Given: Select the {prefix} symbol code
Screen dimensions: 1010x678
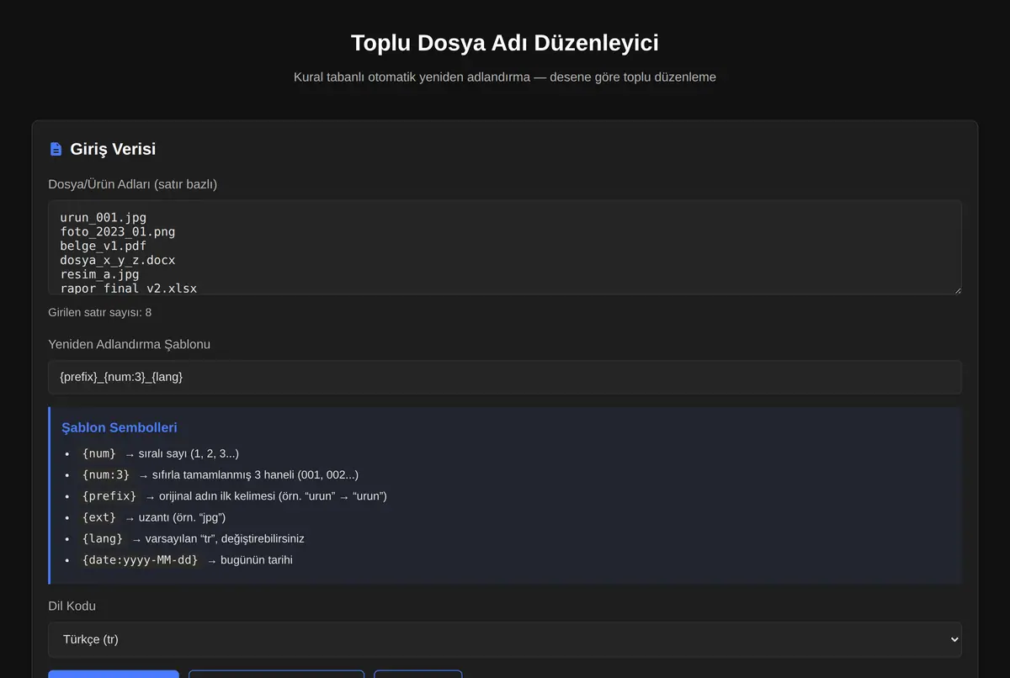Looking at the screenshot, I should [109, 496].
